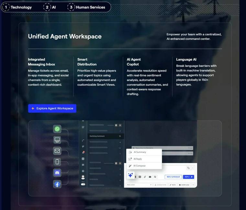This screenshot has width=246, height=210.
Task: Click the blue Reply button
Action: point(189,177)
